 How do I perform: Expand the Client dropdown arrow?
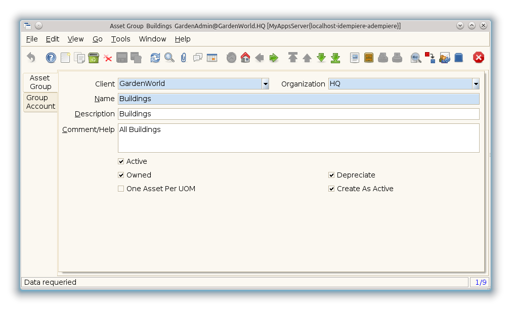pos(265,84)
